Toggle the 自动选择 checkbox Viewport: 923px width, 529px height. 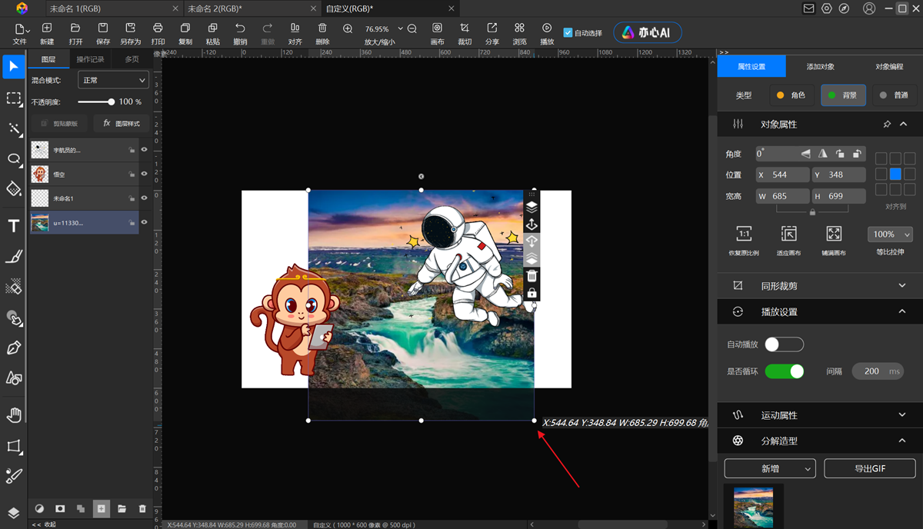tap(568, 33)
